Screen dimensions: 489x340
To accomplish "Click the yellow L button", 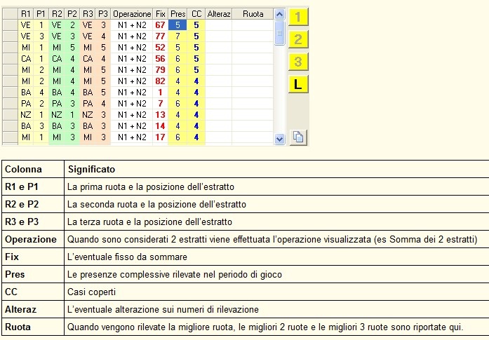I will click(x=298, y=85).
